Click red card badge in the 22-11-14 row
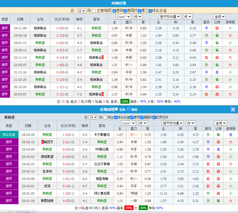 (103, 57)
